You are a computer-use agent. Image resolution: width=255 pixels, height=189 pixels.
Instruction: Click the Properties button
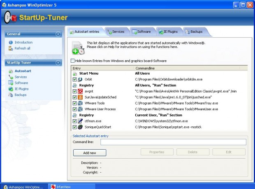[157, 152]
